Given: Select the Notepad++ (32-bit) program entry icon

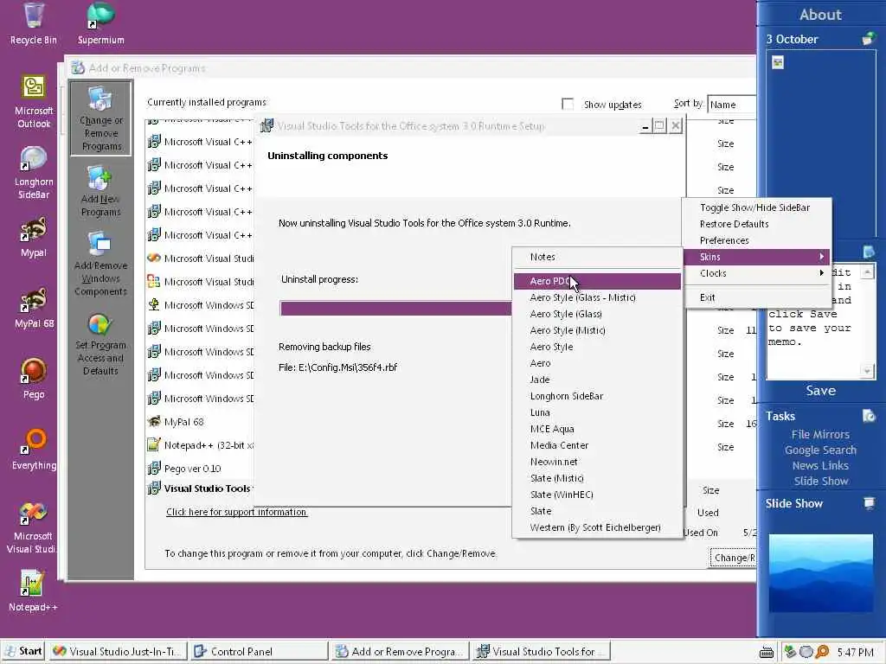Looking at the screenshot, I should (x=154, y=445).
